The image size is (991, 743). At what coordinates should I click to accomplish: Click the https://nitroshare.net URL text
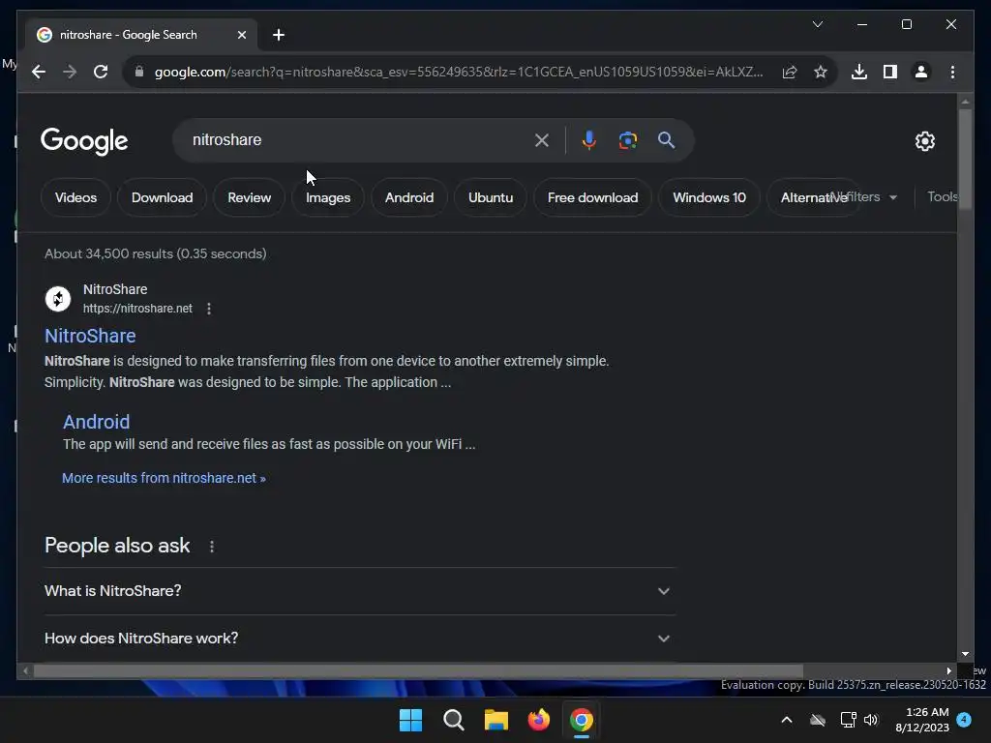coord(137,309)
